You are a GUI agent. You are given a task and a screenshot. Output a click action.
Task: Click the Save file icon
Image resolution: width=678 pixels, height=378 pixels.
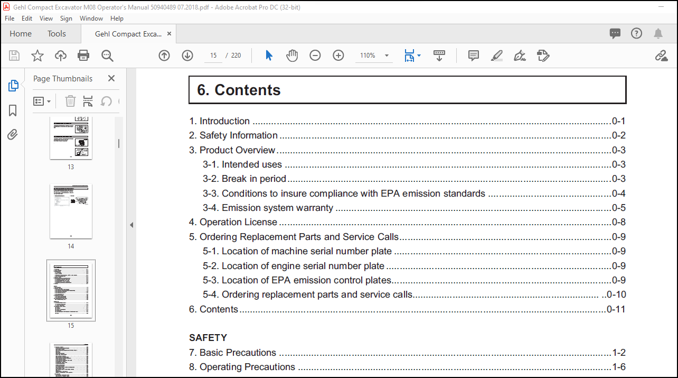click(14, 56)
